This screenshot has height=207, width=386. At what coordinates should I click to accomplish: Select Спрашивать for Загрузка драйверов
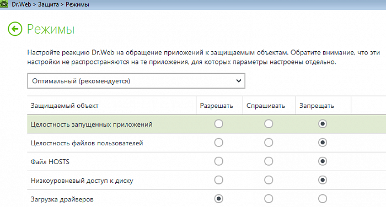pyautogui.click(x=269, y=199)
